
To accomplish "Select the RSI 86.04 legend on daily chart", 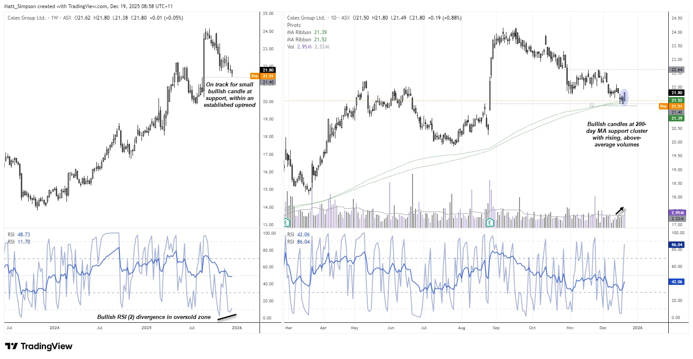I will click(298, 242).
